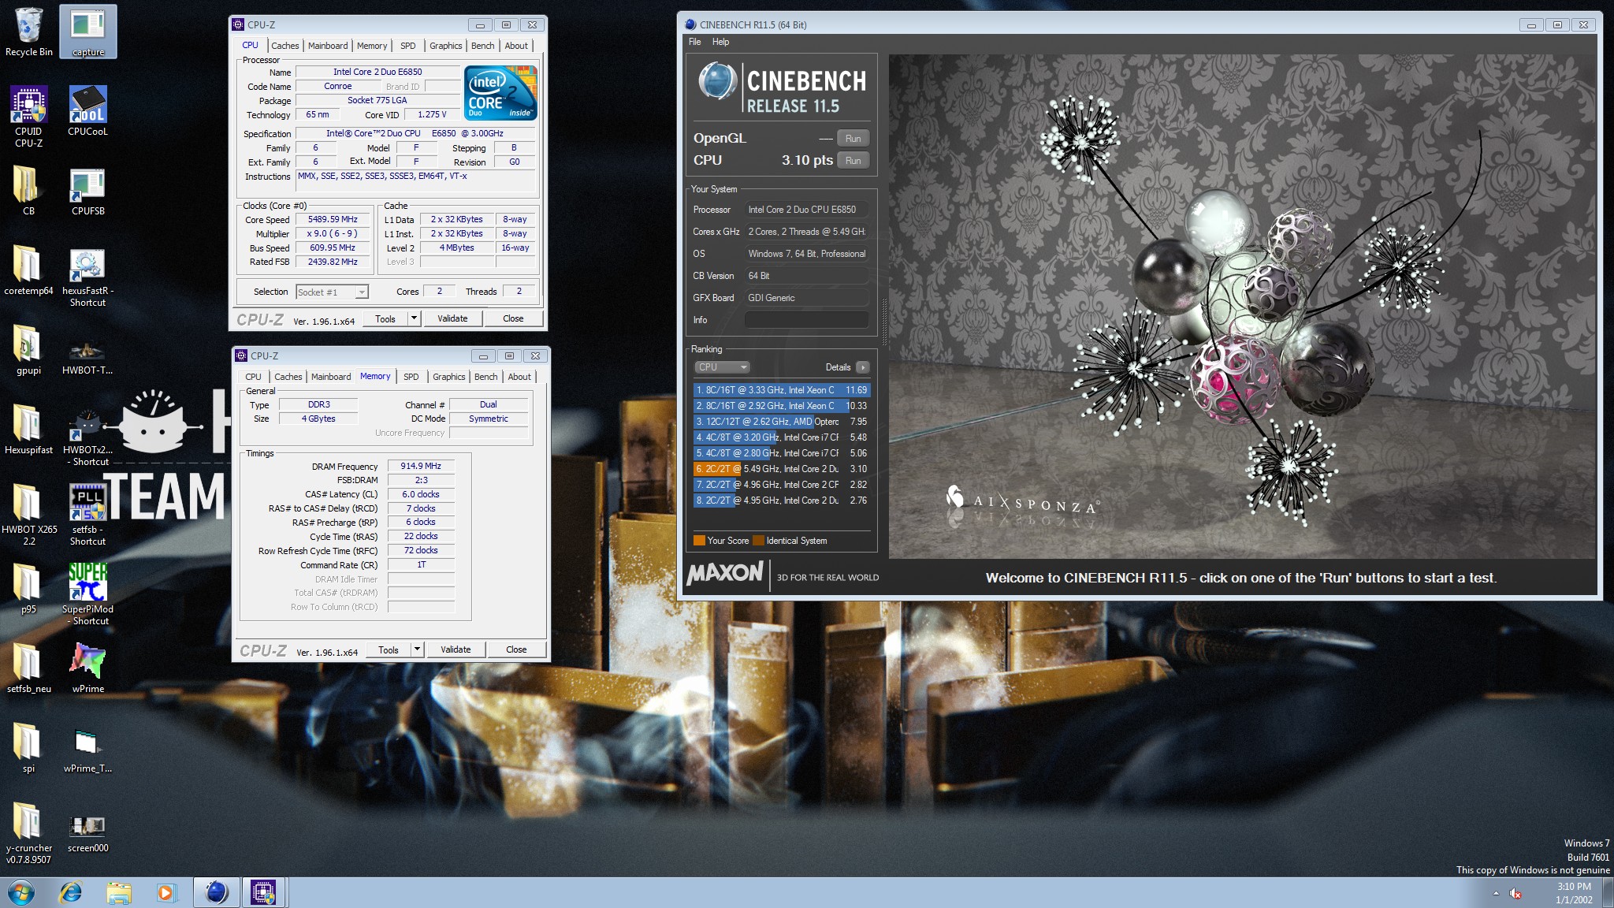Switch to CPU-Z taskbar button
The height and width of the screenshot is (908, 1614).
click(x=263, y=892)
